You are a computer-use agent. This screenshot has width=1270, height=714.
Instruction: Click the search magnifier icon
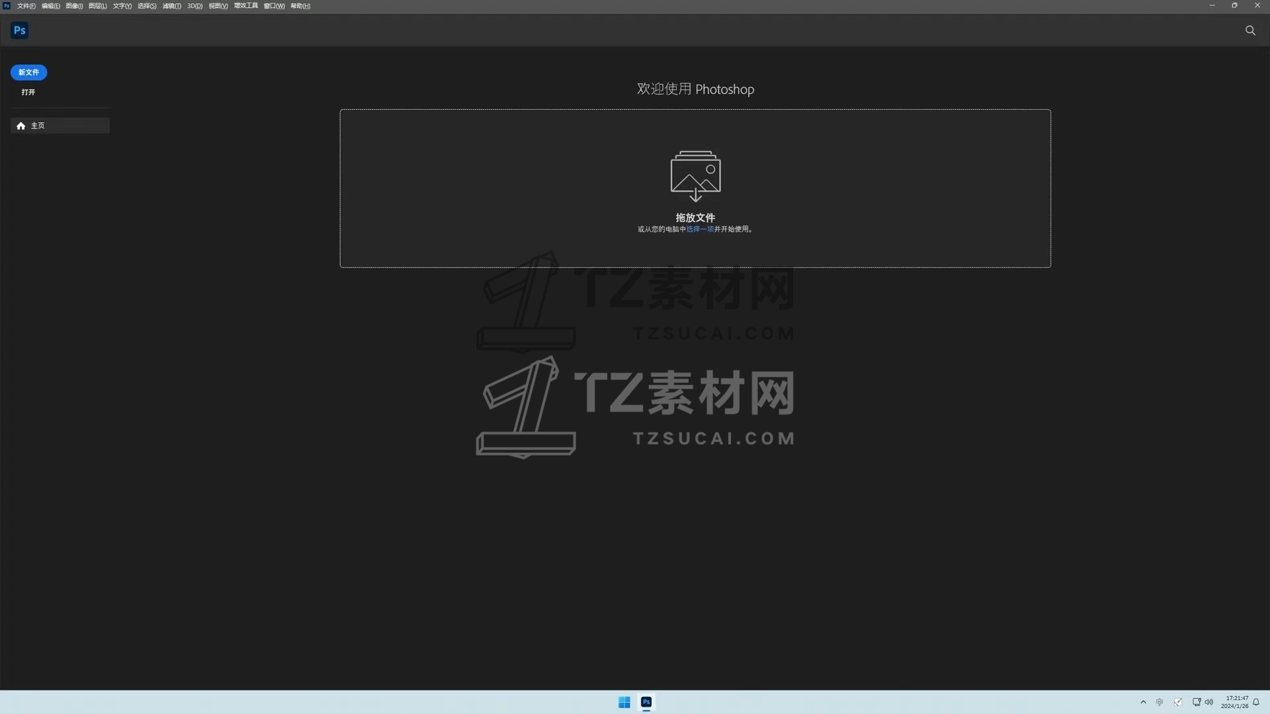tap(1250, 30)
